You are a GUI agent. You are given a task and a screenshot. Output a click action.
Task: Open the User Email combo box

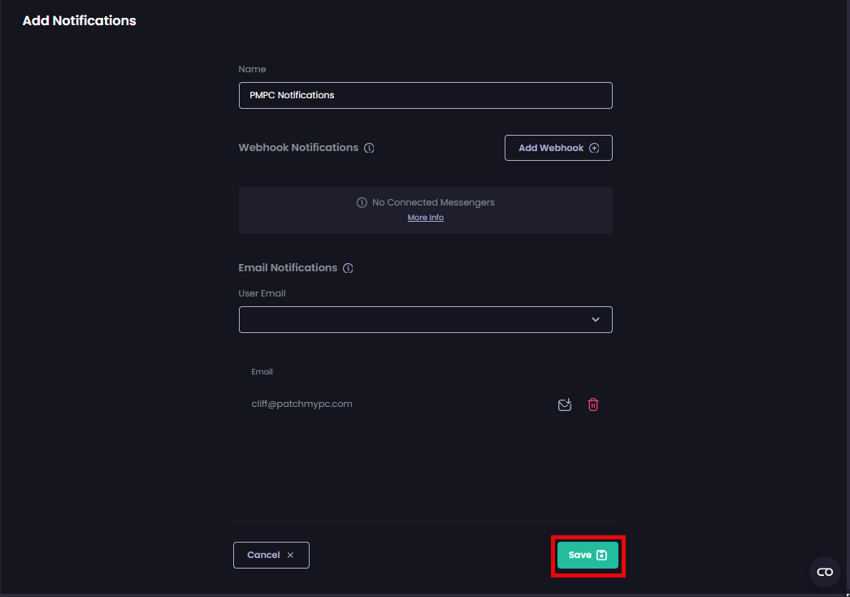click(414, 320)
